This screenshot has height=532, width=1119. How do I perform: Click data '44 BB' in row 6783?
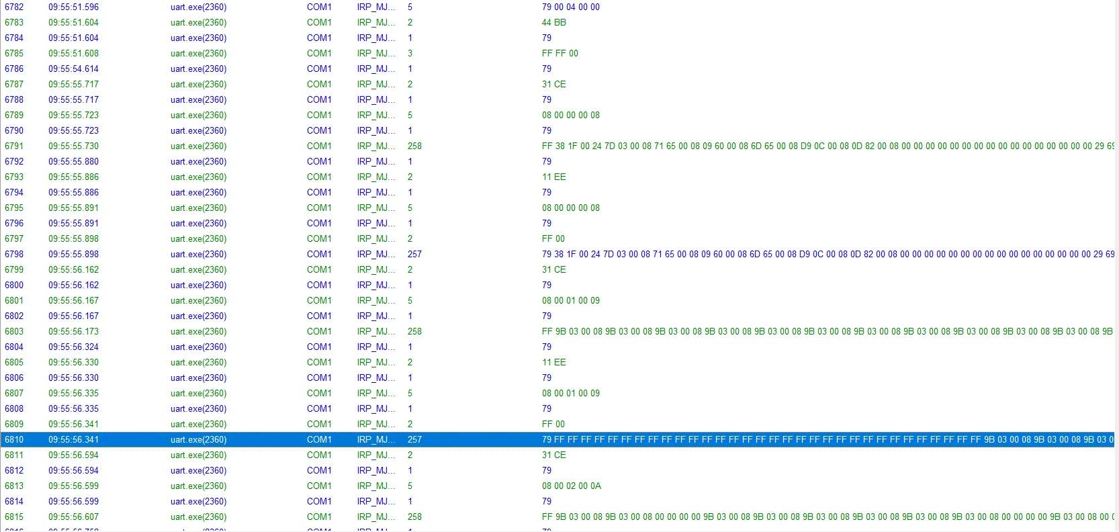[554, 23]
